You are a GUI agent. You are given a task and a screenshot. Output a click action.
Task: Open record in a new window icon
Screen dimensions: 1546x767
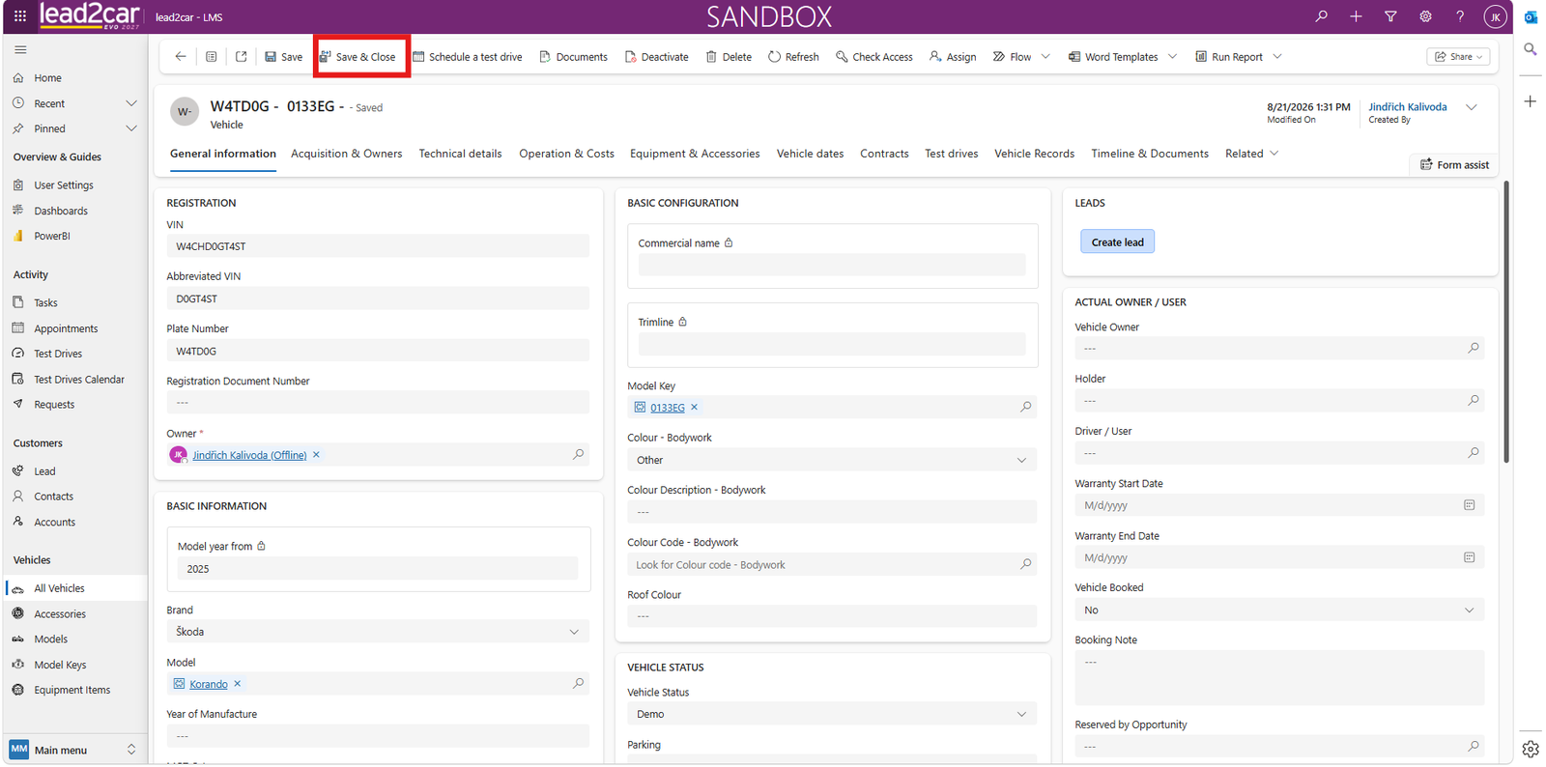point(241,57)
